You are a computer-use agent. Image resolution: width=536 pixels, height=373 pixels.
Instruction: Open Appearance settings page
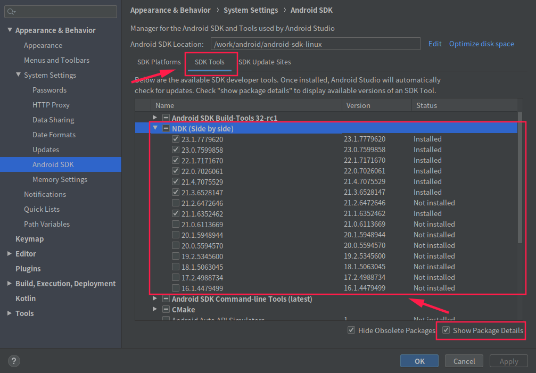tap(43, 45)
